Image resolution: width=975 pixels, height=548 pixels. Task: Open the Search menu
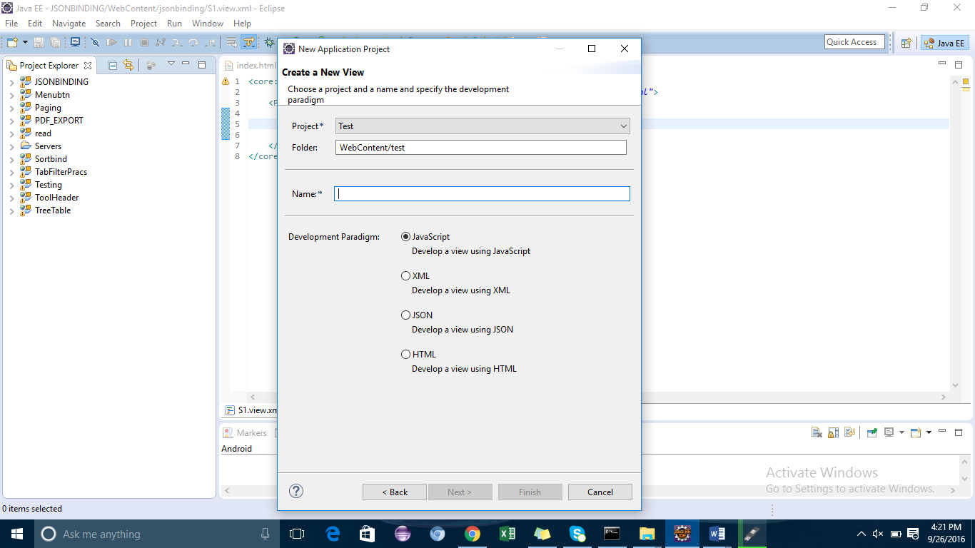point(108,24)
